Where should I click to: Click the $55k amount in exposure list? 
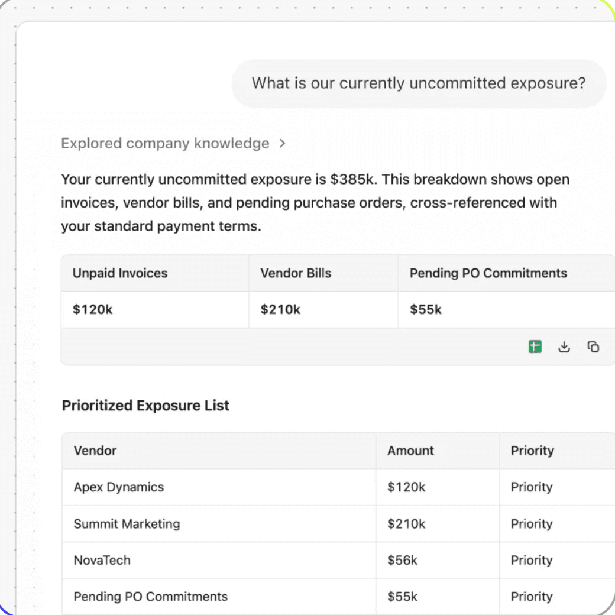pyautogui.click(x=402, y=597)
